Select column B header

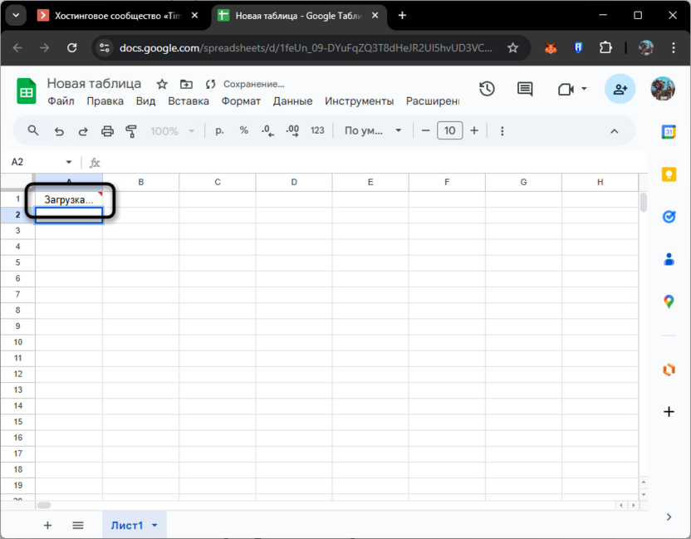click(x=140, y=182)
